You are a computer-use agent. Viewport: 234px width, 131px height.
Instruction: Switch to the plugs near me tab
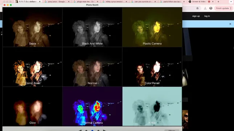tap(85, 2)
